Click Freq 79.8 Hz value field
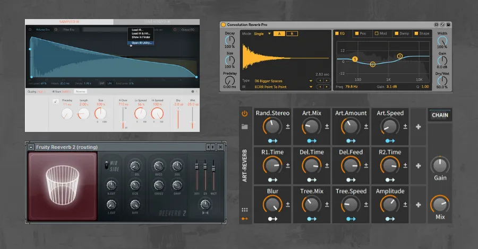 [x=352, y=87]
